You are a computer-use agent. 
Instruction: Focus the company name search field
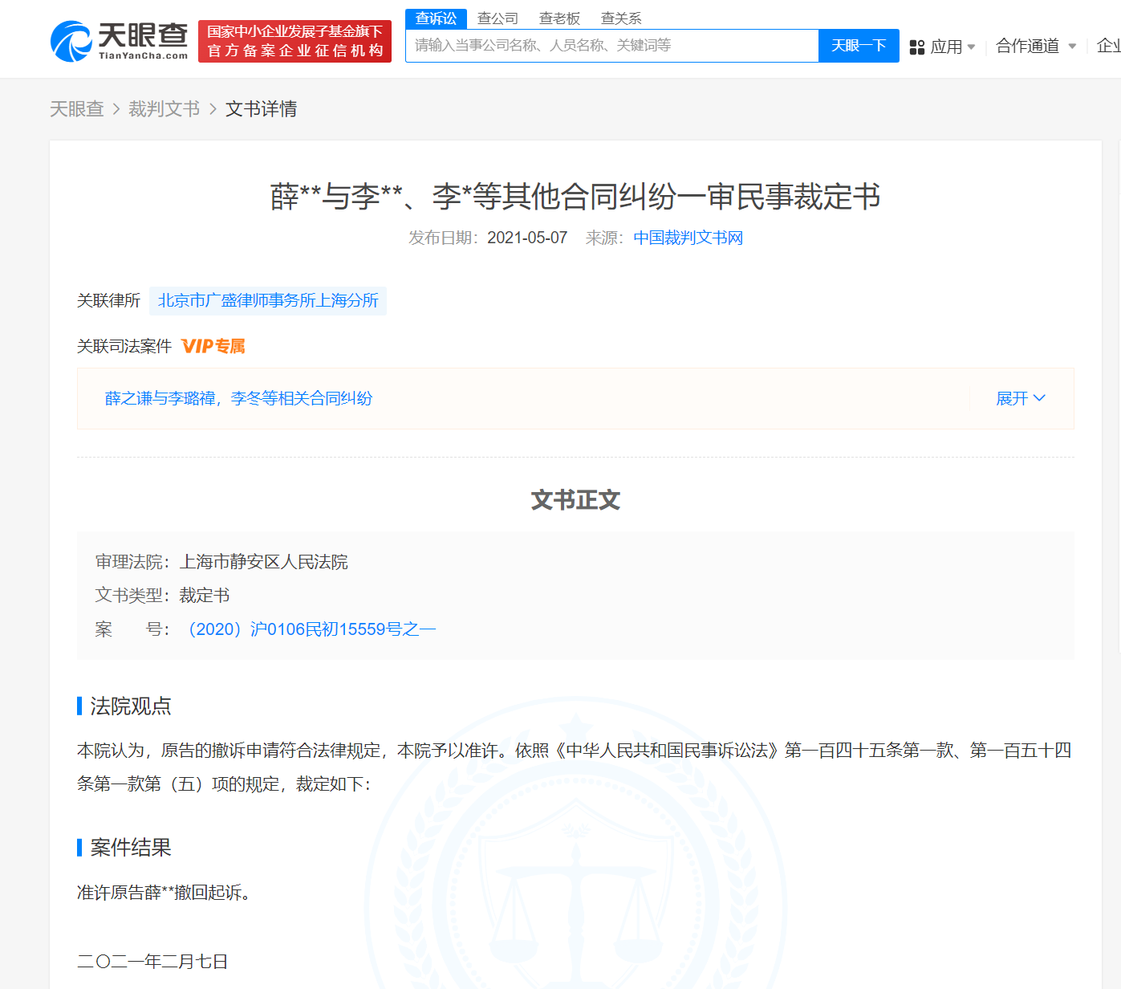point(612,46)
